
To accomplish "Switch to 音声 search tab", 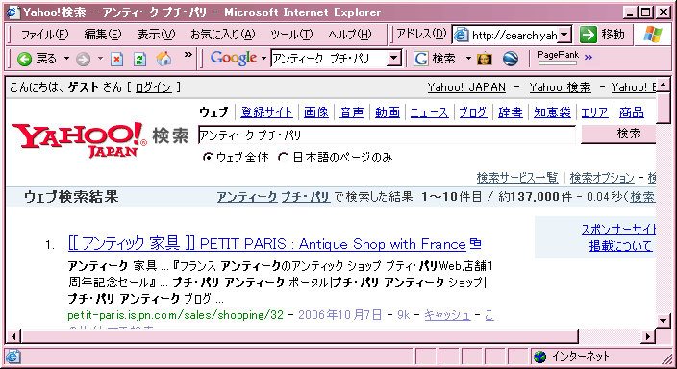I will 352,112.
